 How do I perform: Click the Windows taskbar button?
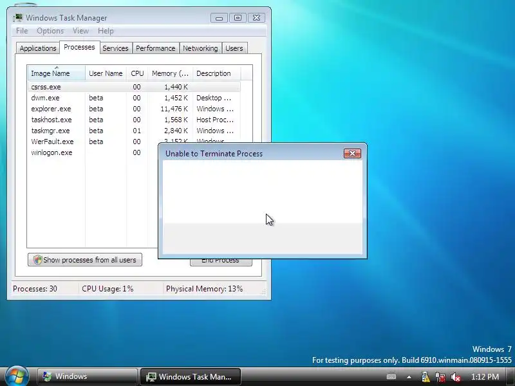pyautogui.click(x=87, y=376)
